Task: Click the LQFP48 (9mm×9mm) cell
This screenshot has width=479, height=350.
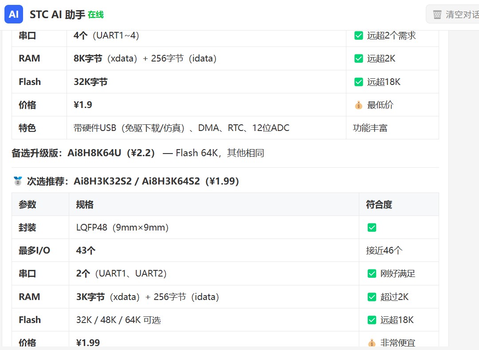Action: tap(122, 227)
